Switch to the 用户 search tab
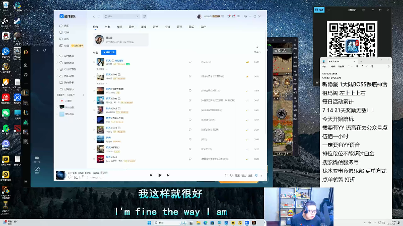Image resolution: width=403 pixels, height=226 pixels. 204,27
